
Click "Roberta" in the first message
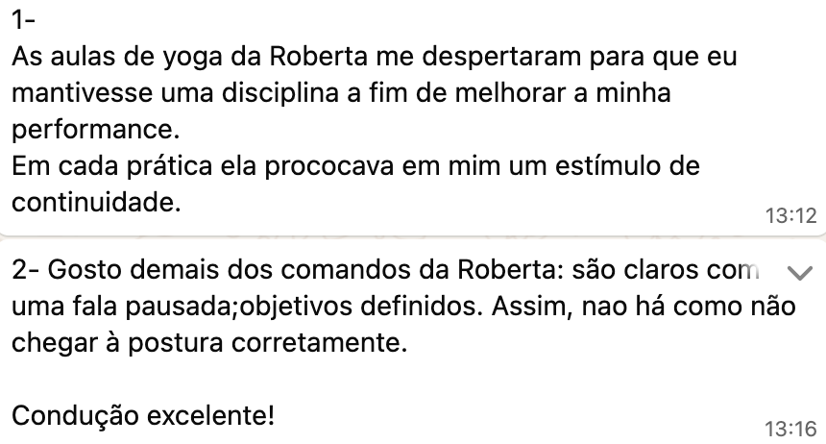click(x=312, y=58)
